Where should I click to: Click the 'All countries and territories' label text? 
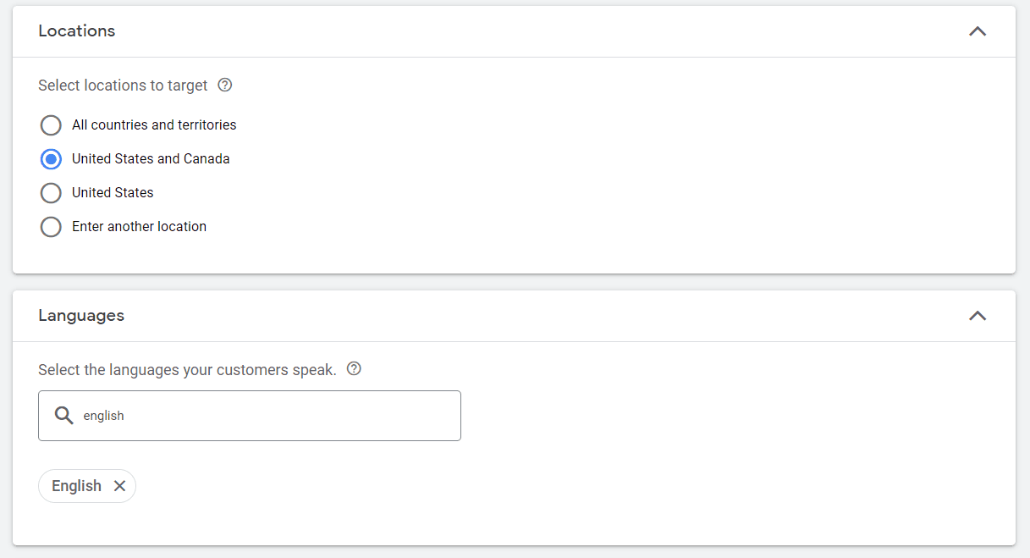[154, 125]
